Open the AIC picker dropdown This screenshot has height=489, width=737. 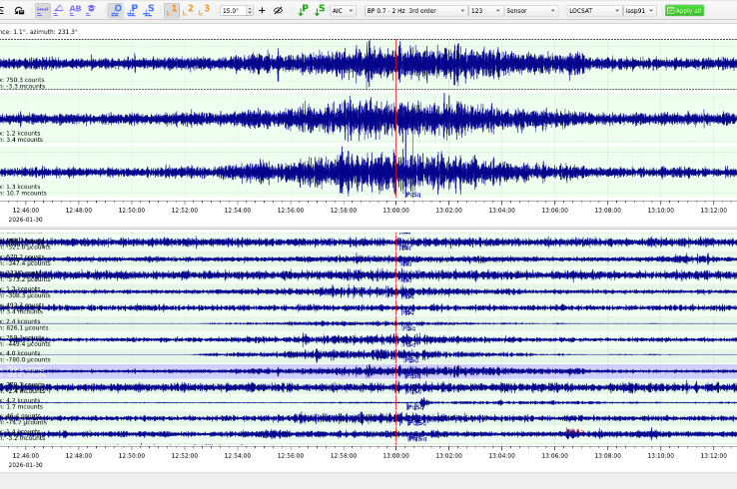pos(343,10)
